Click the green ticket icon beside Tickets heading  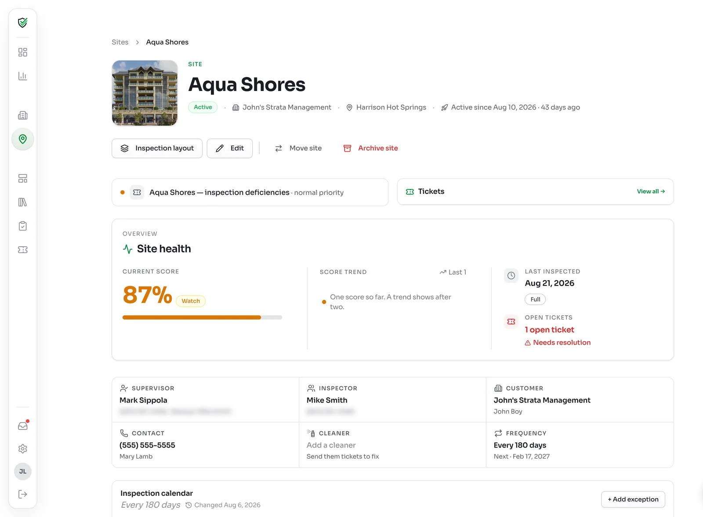[x=410, y=192]
